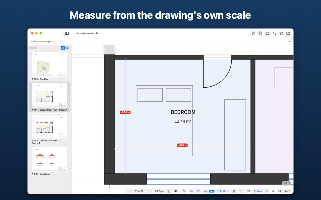Screen dimensions: 321x200
Task: Toggle the invert contrast icon
Action: coord(175,191)
